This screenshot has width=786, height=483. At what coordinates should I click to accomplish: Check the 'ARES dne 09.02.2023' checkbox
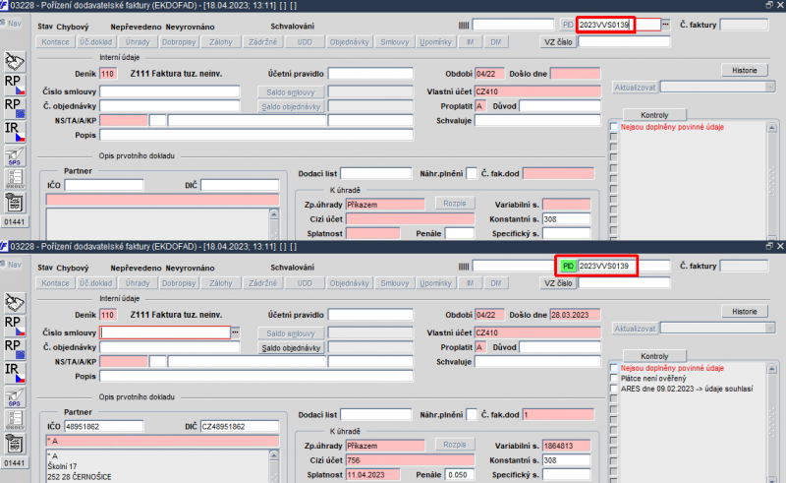[613, 389]
